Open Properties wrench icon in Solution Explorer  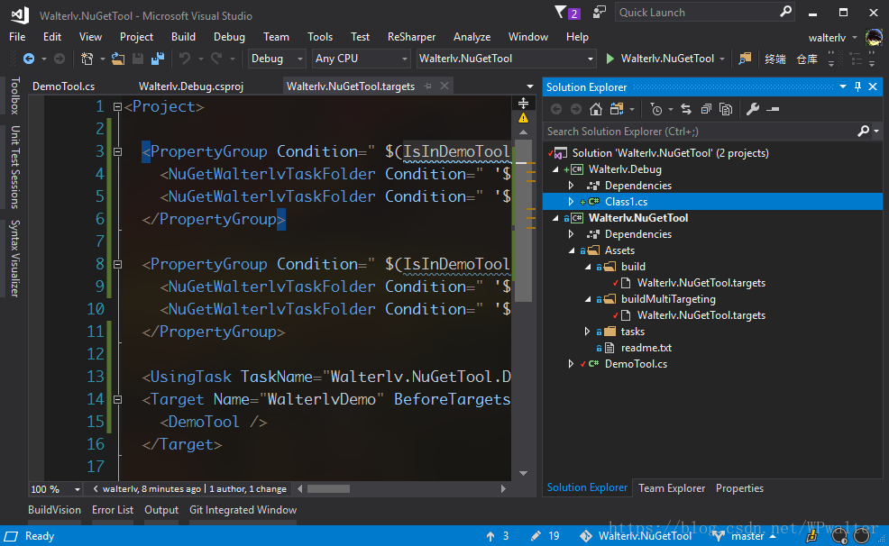(752, 109)
